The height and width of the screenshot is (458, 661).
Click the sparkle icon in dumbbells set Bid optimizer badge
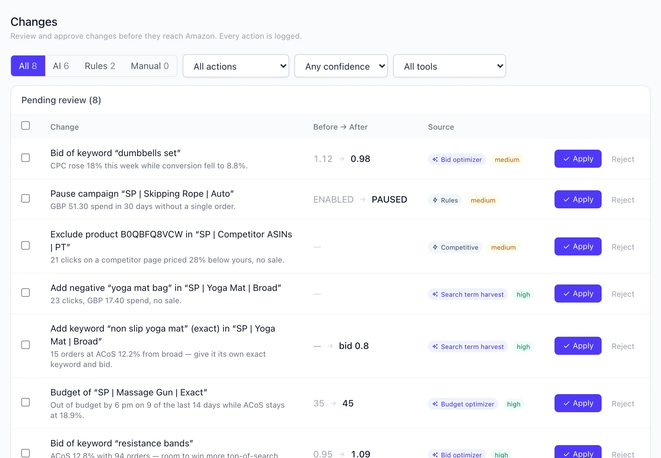(435, 159)
